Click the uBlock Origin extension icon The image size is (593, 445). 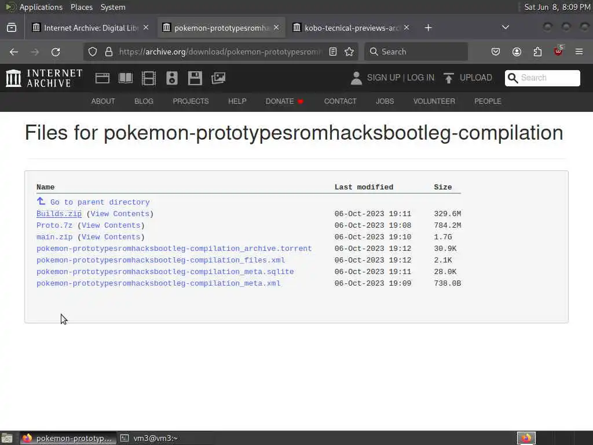pyautogui.click(x=558, y=51)
